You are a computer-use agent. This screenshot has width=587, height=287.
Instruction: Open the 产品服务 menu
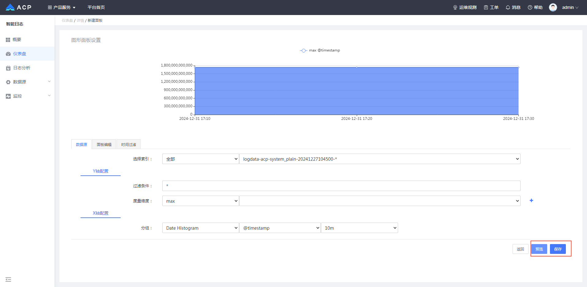62,7
